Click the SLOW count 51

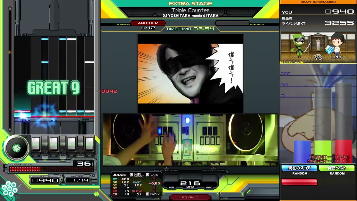(x=139, y=194)
